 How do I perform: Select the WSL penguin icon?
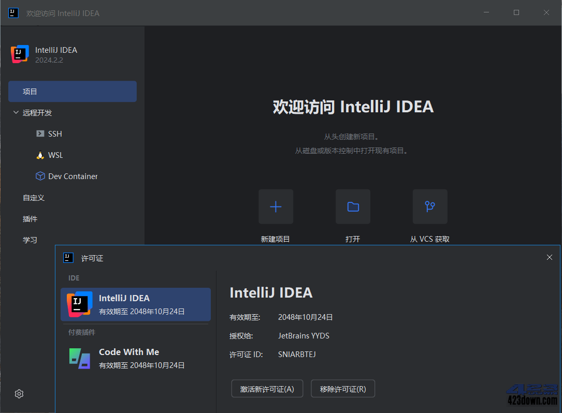39,155
